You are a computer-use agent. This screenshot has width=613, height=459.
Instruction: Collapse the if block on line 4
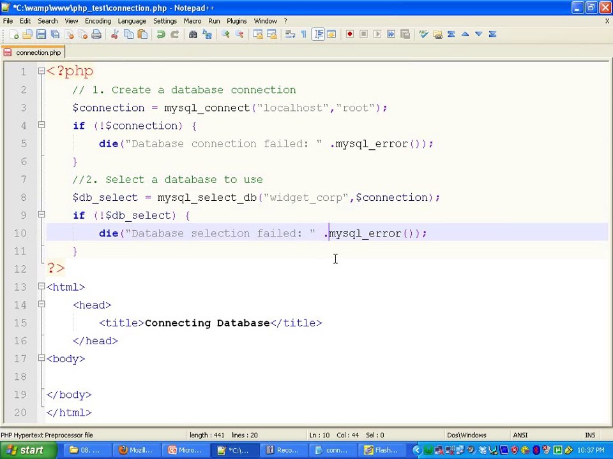[42, 125]
